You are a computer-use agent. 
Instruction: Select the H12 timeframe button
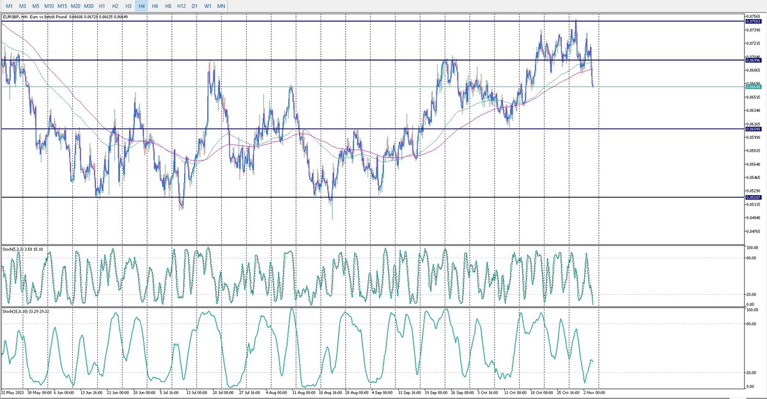[182, 5]
